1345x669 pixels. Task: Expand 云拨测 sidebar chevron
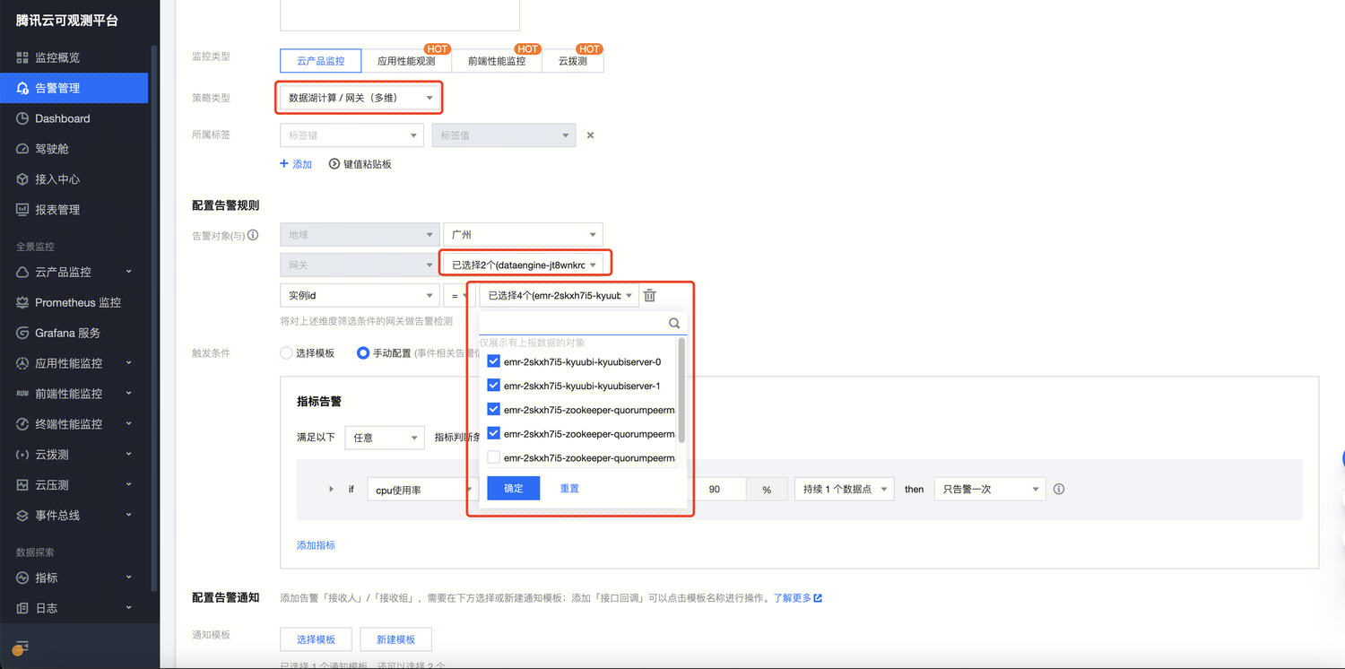(129, 455)
